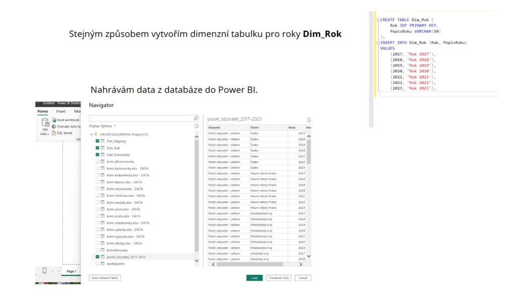Open the Get data database icon
Viewport: 515px width, 289px height.
pyautogui.click(x=45, y=123)
